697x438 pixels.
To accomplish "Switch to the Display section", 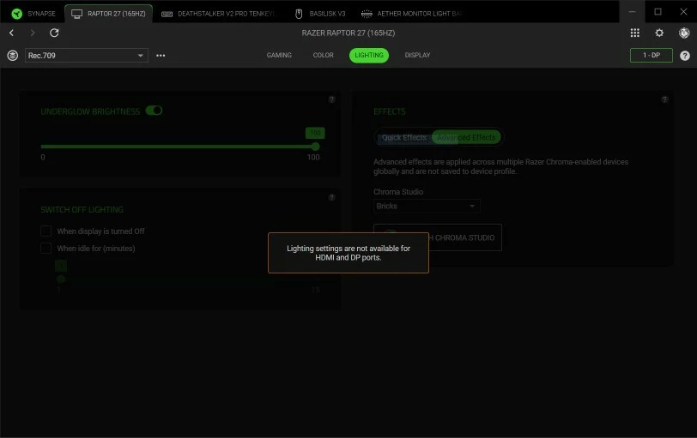I will 417,56.
